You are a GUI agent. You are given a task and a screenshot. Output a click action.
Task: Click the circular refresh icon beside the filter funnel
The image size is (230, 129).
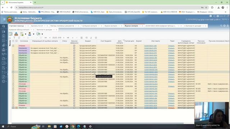19,38
